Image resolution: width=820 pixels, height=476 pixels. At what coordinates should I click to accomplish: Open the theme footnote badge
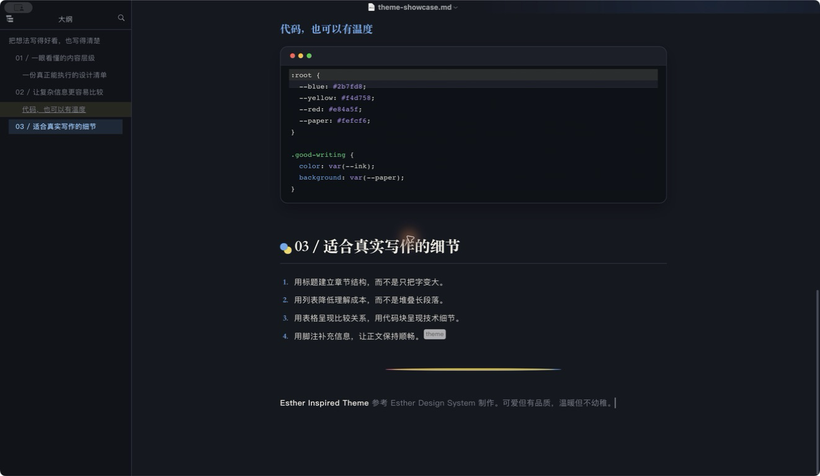coord(435,334)
